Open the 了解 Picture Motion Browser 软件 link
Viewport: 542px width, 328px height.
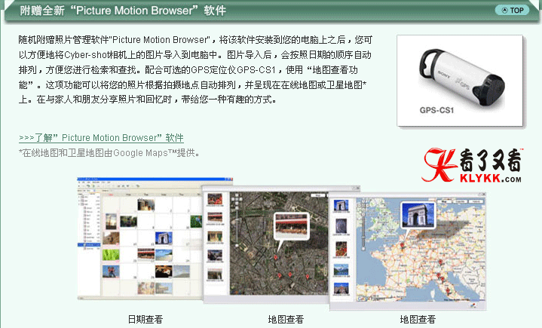[x=101, y=138]
